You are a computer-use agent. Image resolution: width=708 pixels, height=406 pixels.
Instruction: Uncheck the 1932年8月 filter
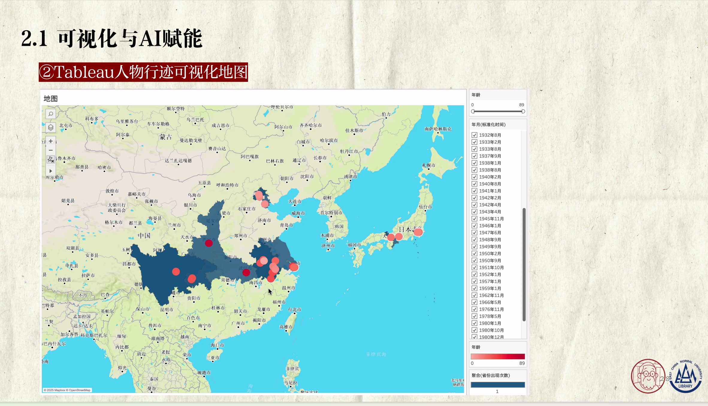click(474, 135)
